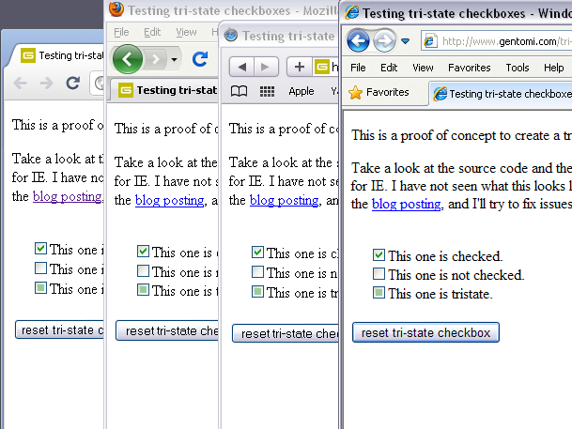The height and width of the screenshot is (429, 572).
Task: Open Safari bookmarks book icon
Action: (239, 91)
